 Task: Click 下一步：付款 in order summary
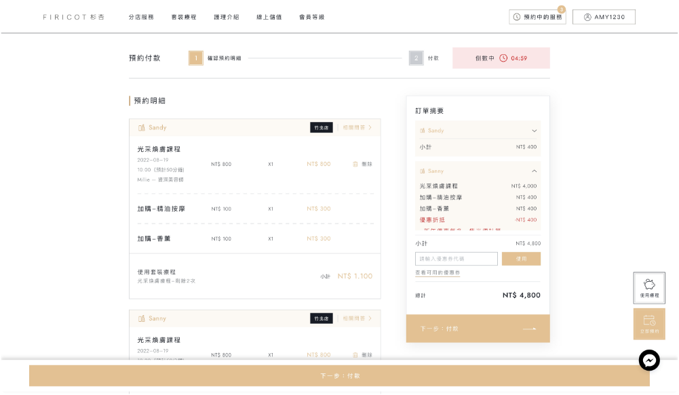[x=478, y=329]
